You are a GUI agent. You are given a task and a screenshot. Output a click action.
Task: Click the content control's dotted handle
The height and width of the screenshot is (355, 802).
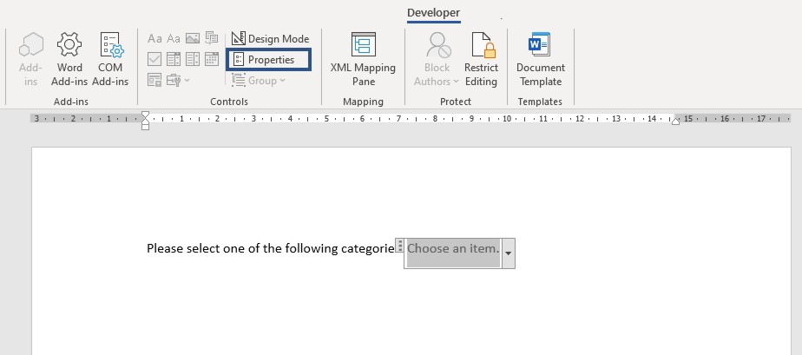pyautogui.click(x=400, y=246)
